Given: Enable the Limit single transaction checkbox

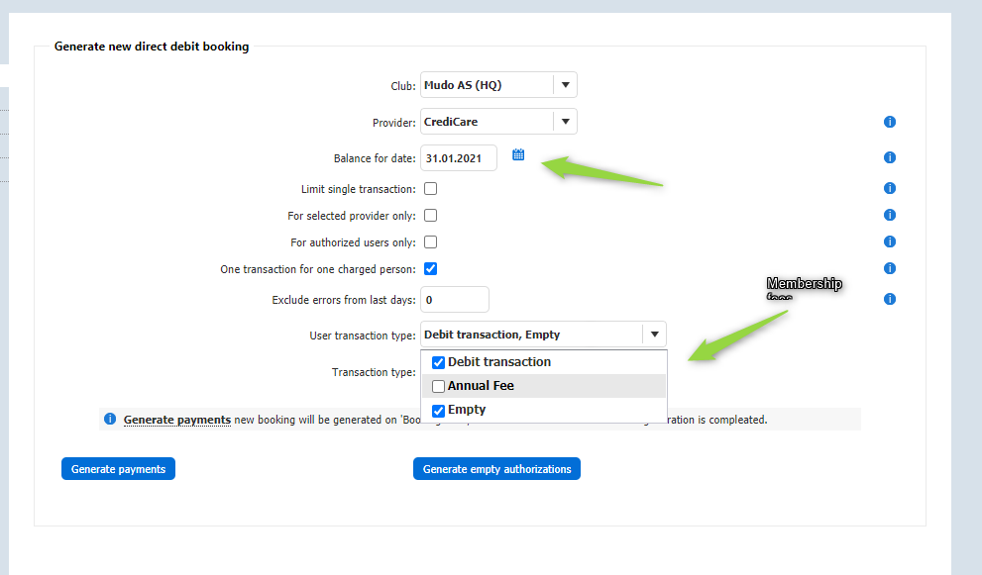Looking at the screenshot, I should coord(431,188).
